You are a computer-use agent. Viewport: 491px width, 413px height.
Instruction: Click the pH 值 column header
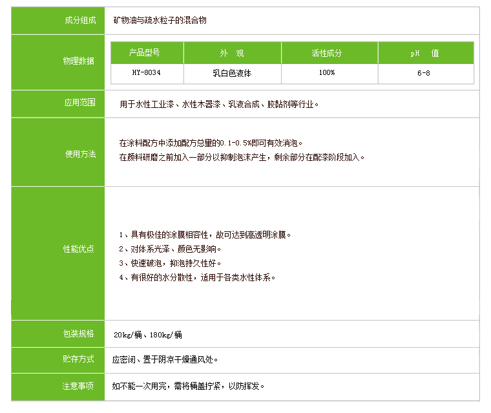424,53
